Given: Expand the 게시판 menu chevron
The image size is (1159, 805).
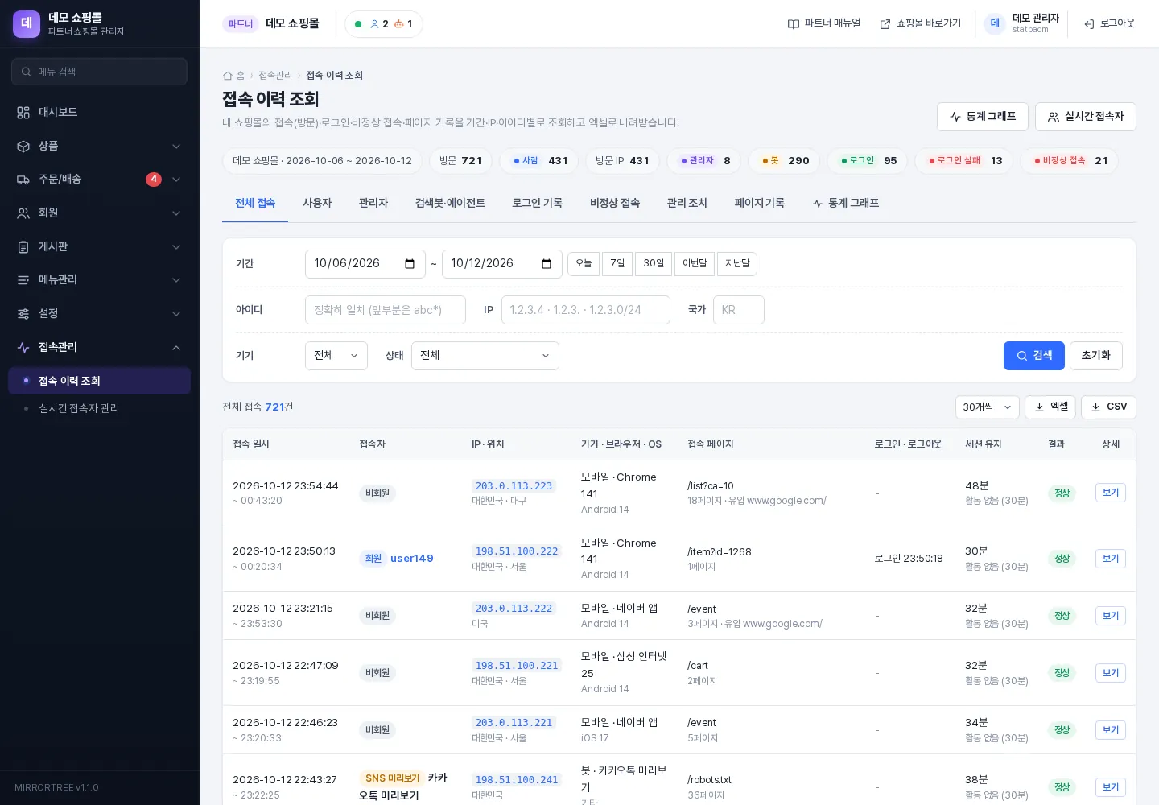Looking at the screenshot, I should click(x=176, y=247).
